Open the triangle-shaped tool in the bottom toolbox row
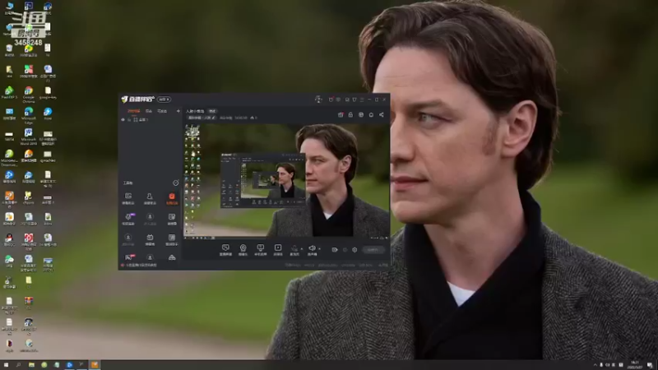The width and height of the screenshot is (658, 370). coord(172,257)
